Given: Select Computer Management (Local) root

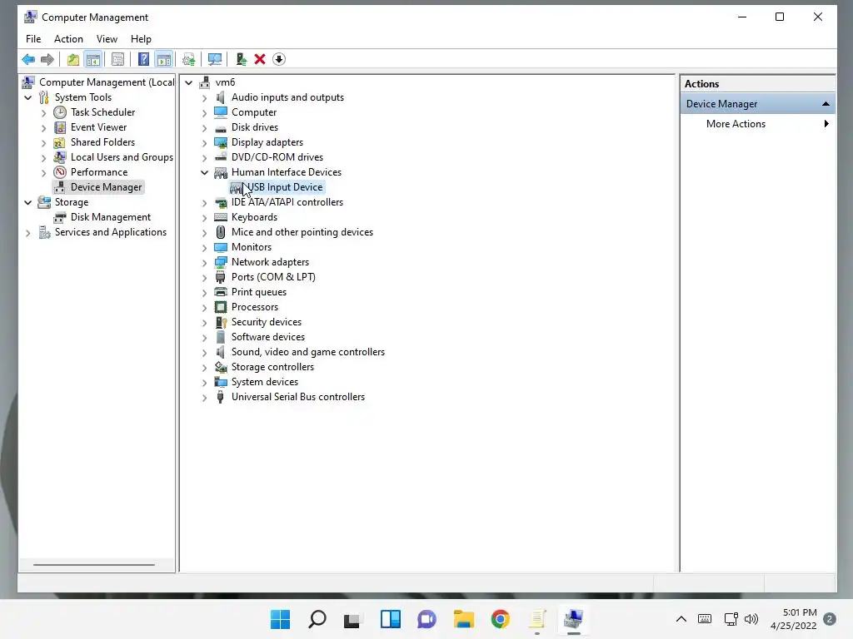Looking at the screenshot, I should click(x=107, y=82).
